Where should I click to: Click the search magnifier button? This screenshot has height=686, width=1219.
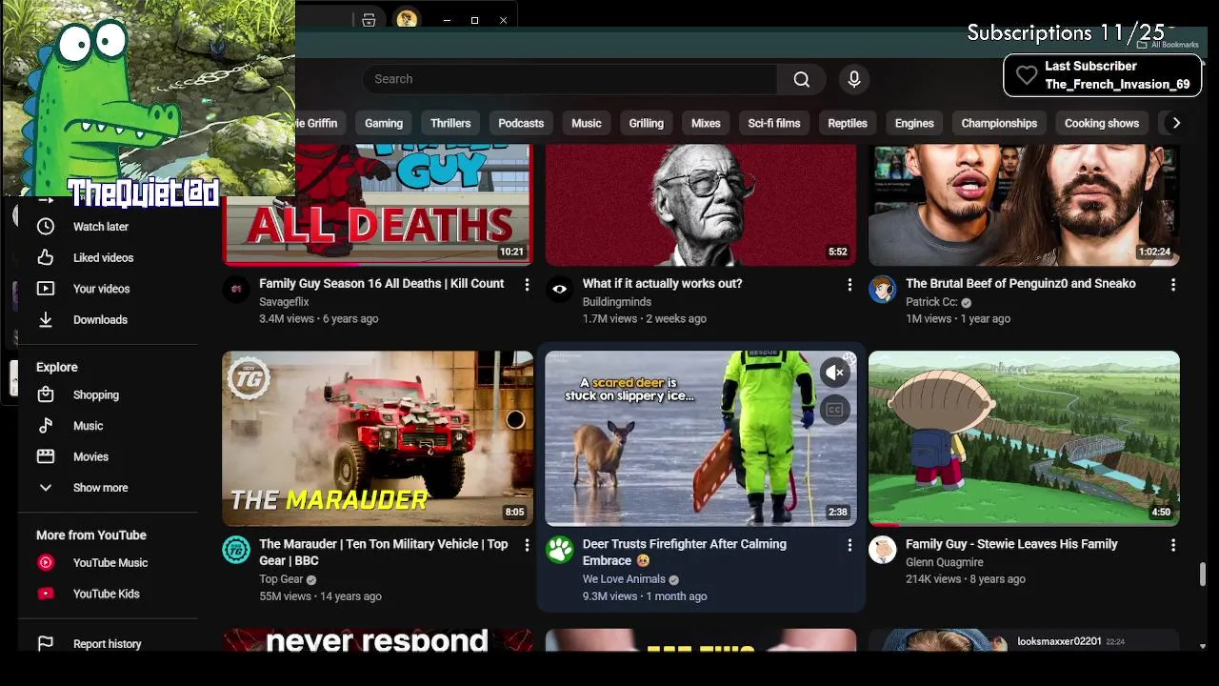[802, 79]
